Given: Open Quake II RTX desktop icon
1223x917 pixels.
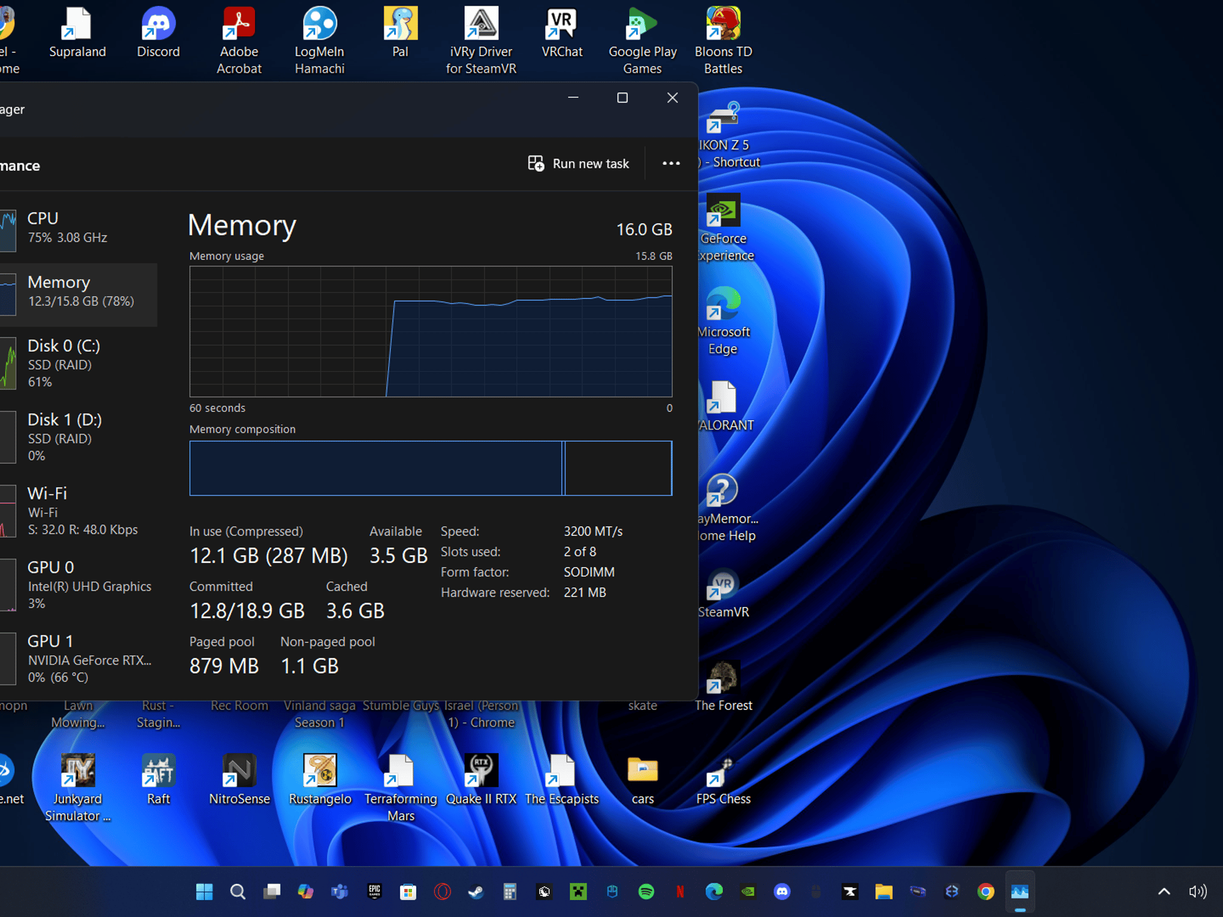Looking at the screenshot, I should click(481, 780).
